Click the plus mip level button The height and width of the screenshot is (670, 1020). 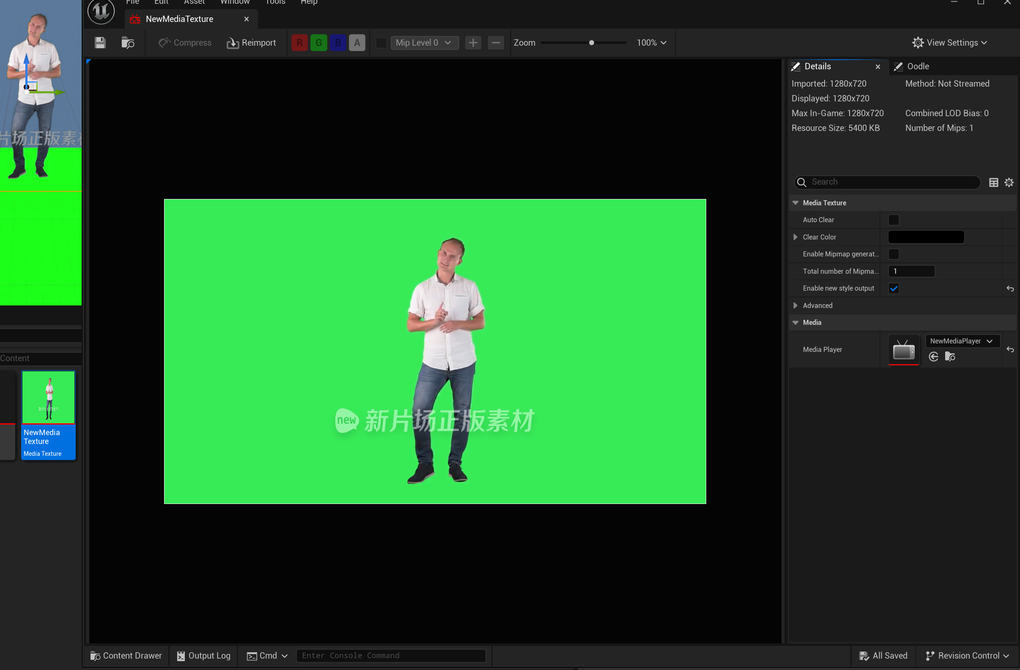[473, 43]
